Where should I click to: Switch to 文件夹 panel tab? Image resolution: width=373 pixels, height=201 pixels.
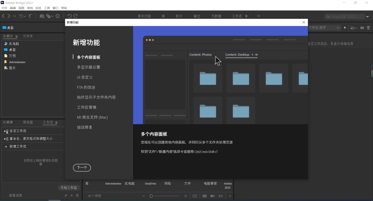[x=28, y=36]
